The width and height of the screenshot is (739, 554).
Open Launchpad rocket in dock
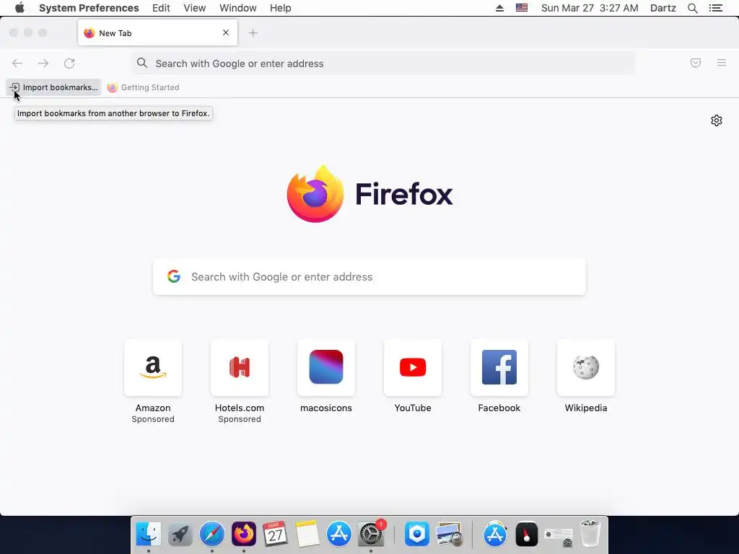tap(180, 534)
